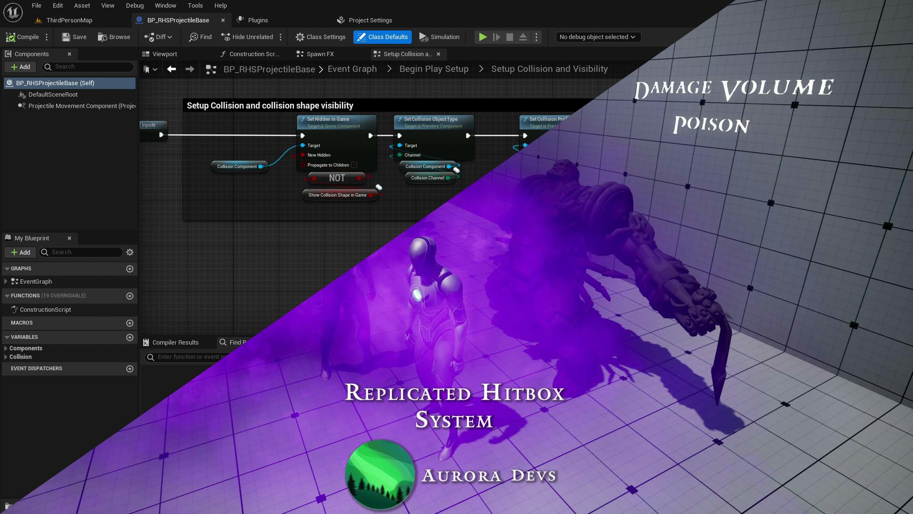Viewport: 913px width, 514px height.
Task: Open the Debug menu in the menu bar
Action: coord(134,5)
